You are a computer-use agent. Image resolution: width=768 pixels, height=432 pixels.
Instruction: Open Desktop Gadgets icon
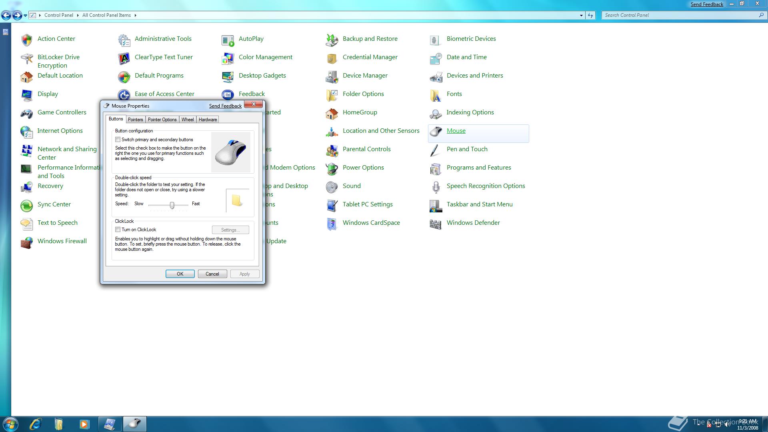pyautogui.click(x=228, y=77)
